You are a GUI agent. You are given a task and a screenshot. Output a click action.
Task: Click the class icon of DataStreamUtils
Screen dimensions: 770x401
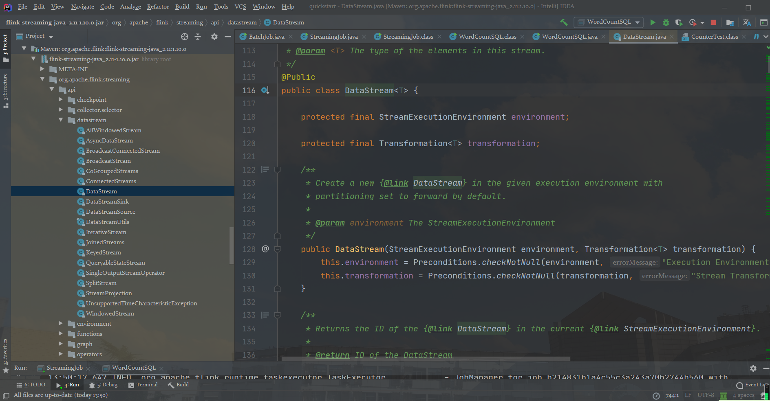coord(81,222)
